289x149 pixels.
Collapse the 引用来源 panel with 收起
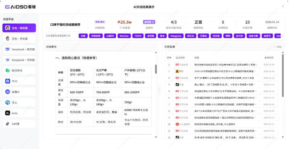(x=278, y=47)
